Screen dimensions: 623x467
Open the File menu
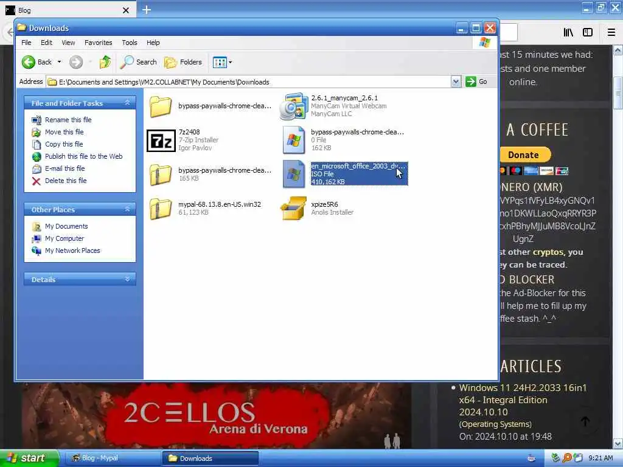[26, 43]
